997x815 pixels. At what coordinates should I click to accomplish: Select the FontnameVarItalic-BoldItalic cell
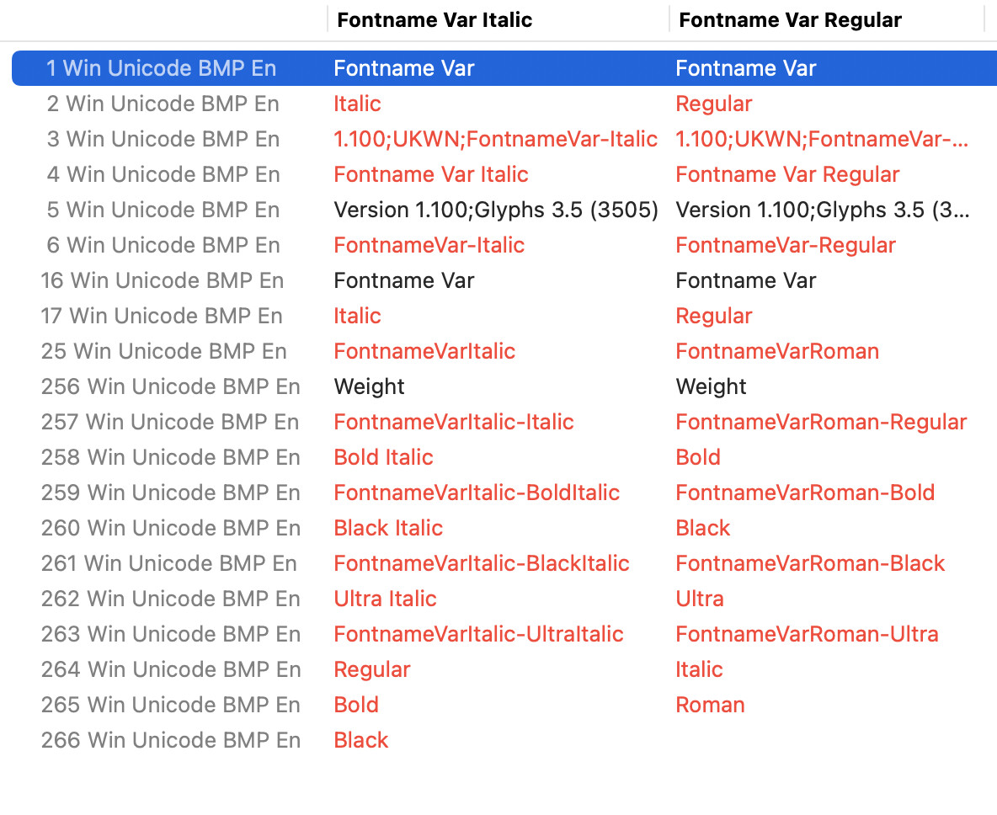click(477, 493)
